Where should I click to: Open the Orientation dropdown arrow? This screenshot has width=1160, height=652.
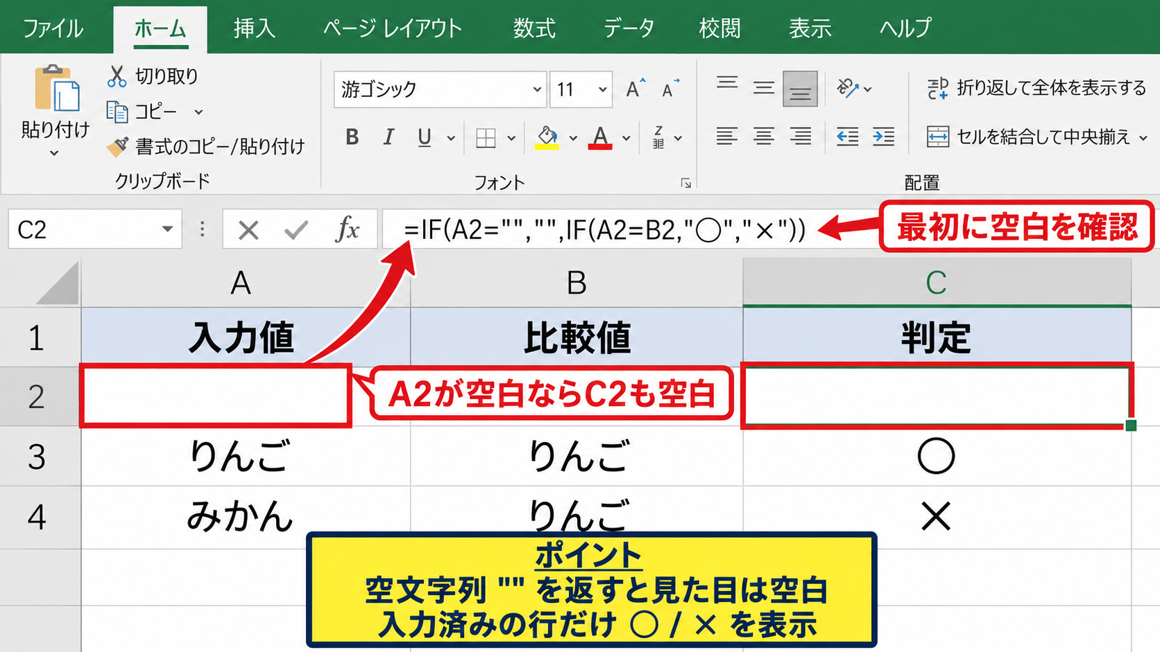(x=867, y=89)
